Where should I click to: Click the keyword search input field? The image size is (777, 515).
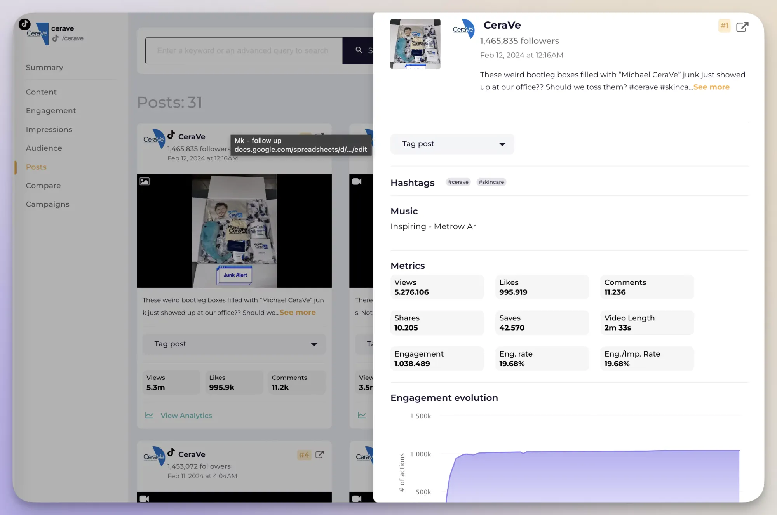[x=244, y=50]
